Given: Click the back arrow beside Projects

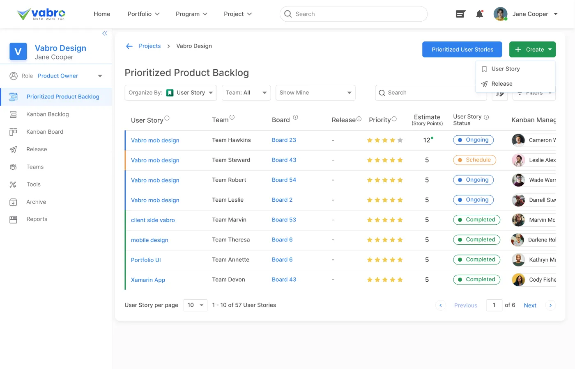Looking at the screenshot, I should pos(129,46).
